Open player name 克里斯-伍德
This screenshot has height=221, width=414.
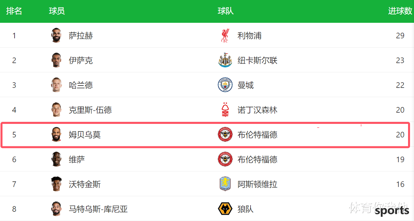pyautogui.click(x=90, y=110)
